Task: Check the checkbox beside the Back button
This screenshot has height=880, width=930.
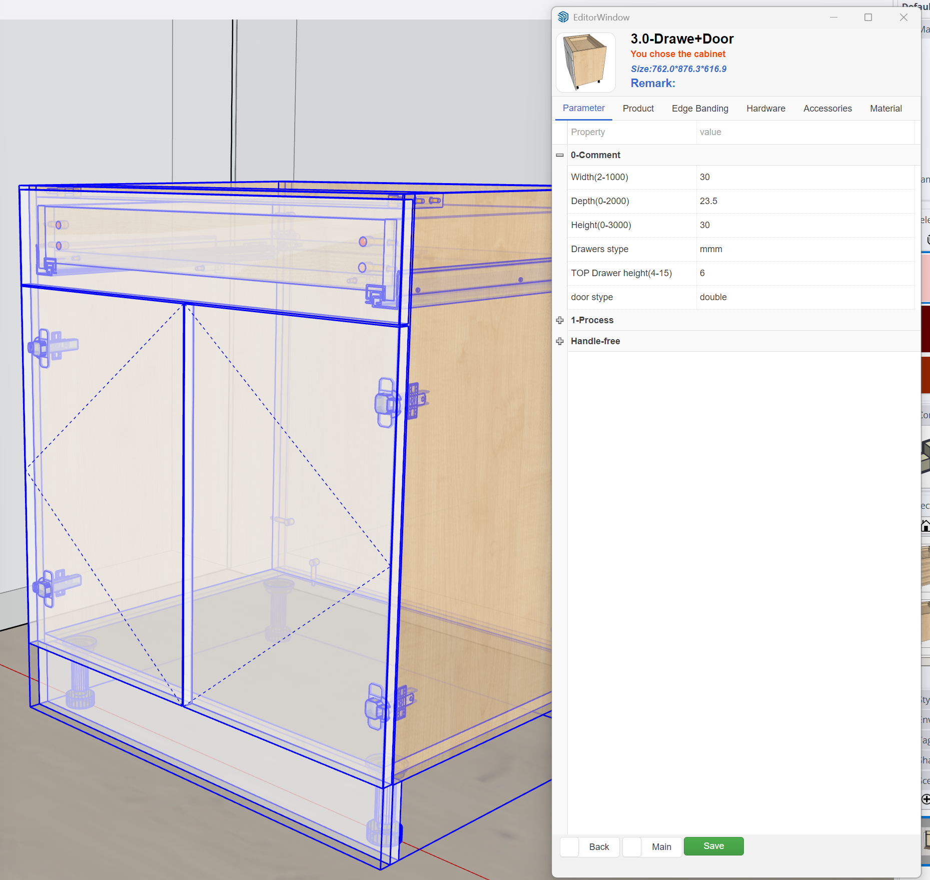Action: tap(569, 846)
